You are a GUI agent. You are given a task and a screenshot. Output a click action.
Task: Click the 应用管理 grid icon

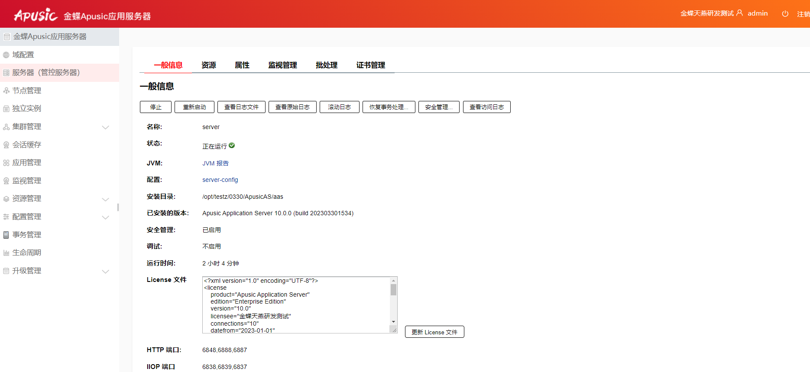6,163
